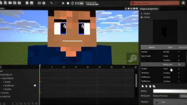Click the export movie film icon
187x105 pixels.
pyautogui.click(x=27, y=3)
